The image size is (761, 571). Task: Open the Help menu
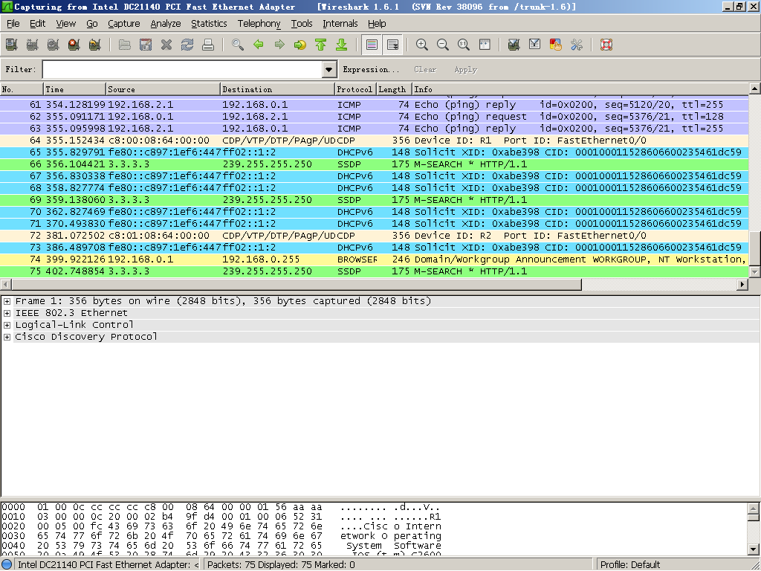(377, 23)
